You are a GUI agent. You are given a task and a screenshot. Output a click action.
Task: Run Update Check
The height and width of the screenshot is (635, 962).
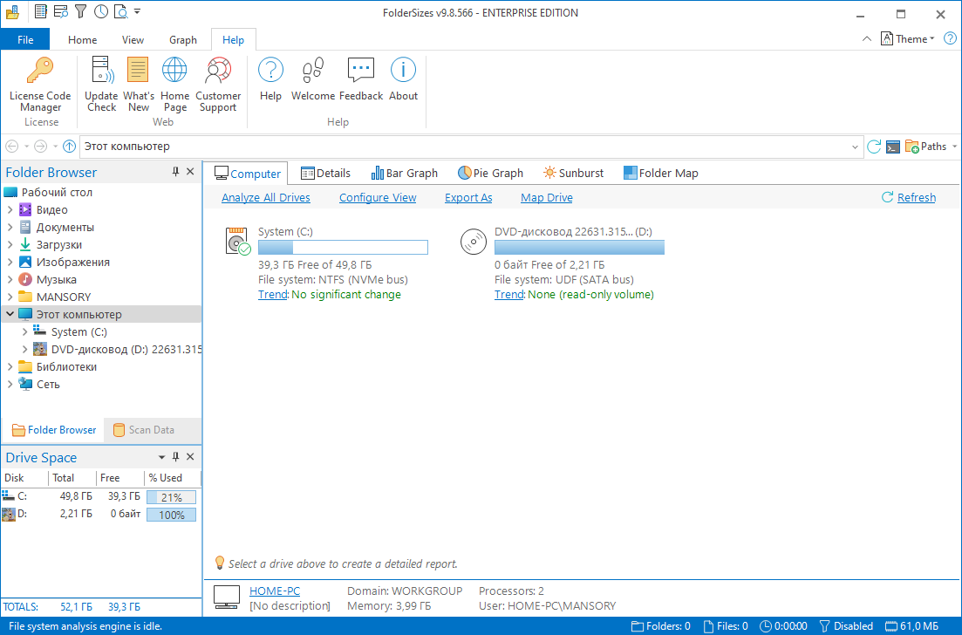point(101,85)
